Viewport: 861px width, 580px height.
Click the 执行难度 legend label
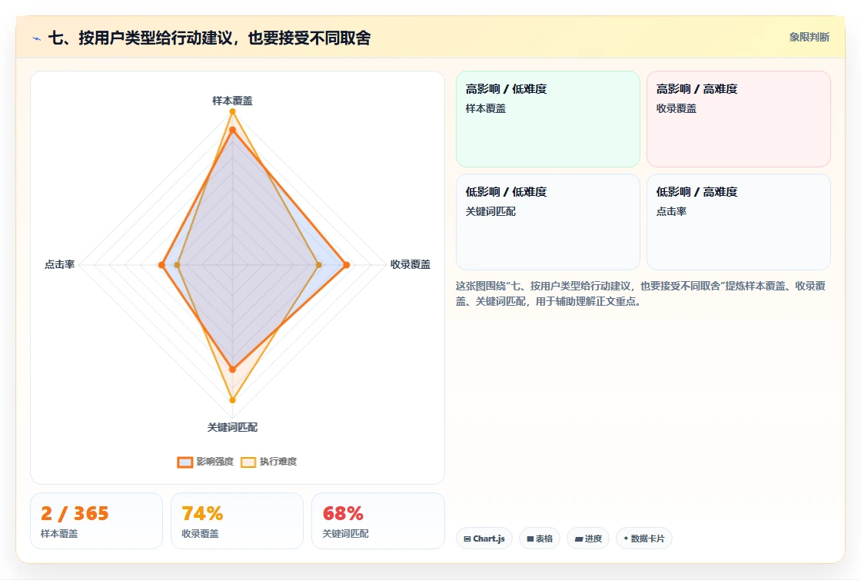[278, 462]
